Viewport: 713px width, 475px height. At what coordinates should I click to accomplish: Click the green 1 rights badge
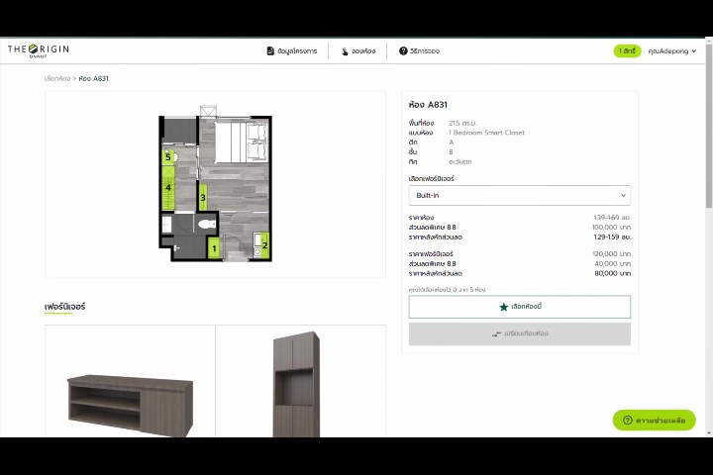[627, 50]
